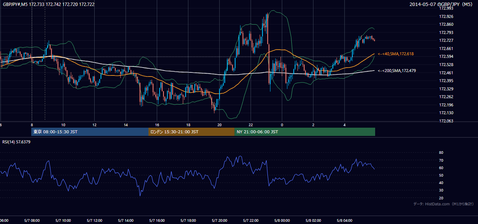The width and height of the screenshot is (478, 224).
Task: Click bottom date label 5/7 22:00
Action: [251, 221]
